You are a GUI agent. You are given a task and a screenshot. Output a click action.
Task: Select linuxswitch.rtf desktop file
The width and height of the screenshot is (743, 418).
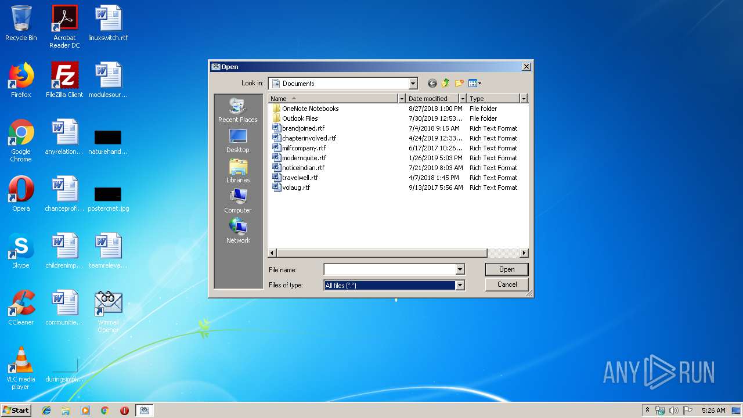108,23
